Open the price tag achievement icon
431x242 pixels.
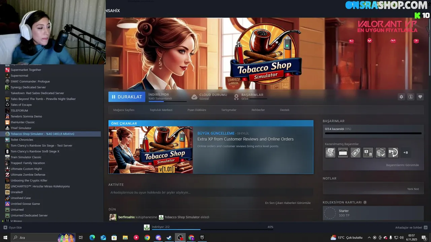coord(356,153)
